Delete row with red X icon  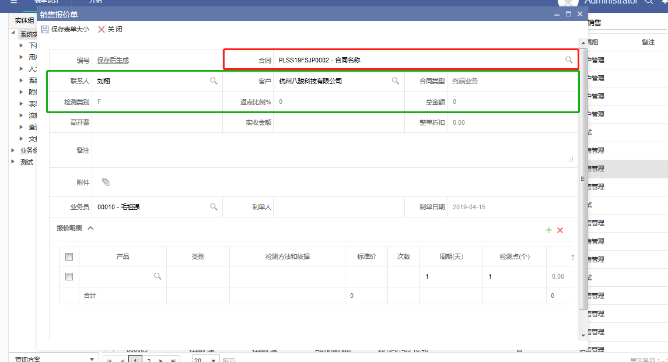pyautogui.click(x=560, y=230)
